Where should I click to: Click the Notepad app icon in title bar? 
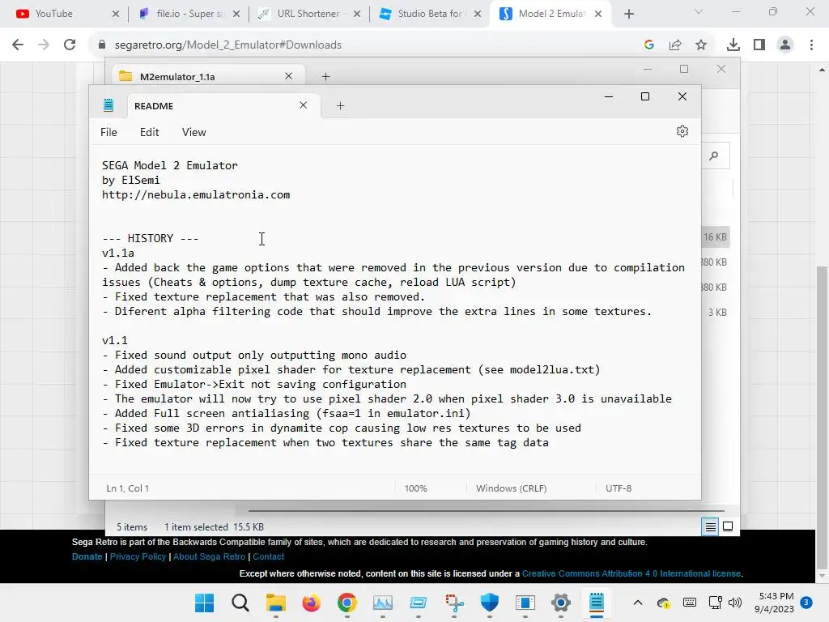click(x=108, y=105)
